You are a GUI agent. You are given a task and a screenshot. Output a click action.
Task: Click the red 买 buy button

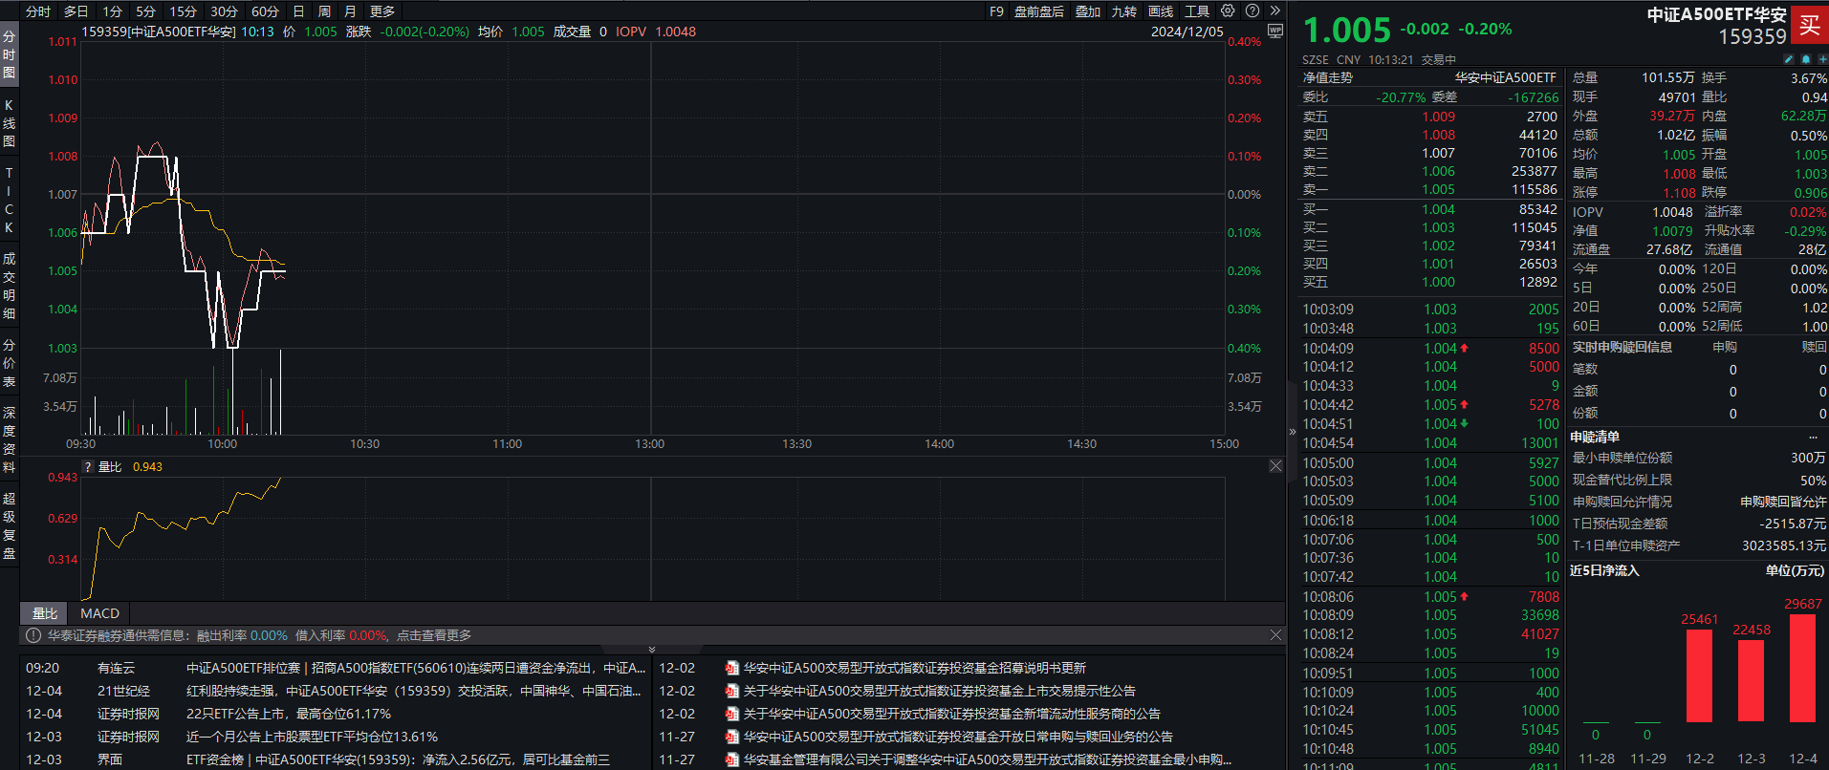tap(1809, 25)
